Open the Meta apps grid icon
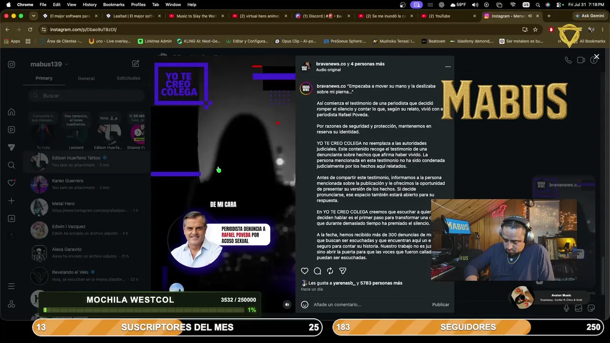This screenshot has height=343, width=610. point(11,304)
